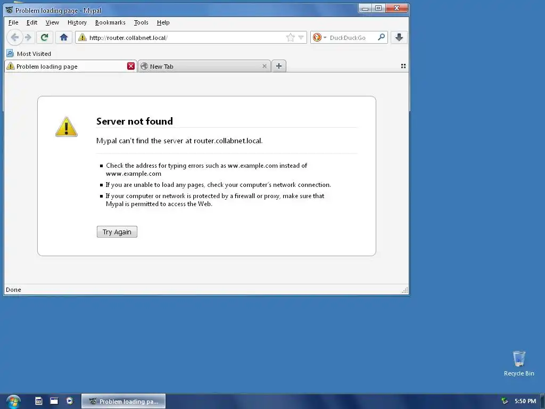
Task: Select the Recycle Bin desktop icon
Action: pos(519,364)
